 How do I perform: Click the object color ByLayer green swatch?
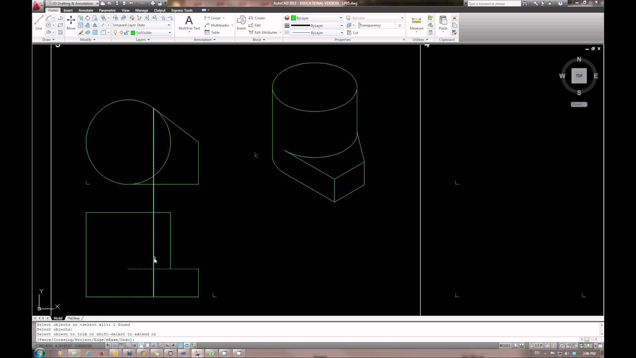[294, 18]
